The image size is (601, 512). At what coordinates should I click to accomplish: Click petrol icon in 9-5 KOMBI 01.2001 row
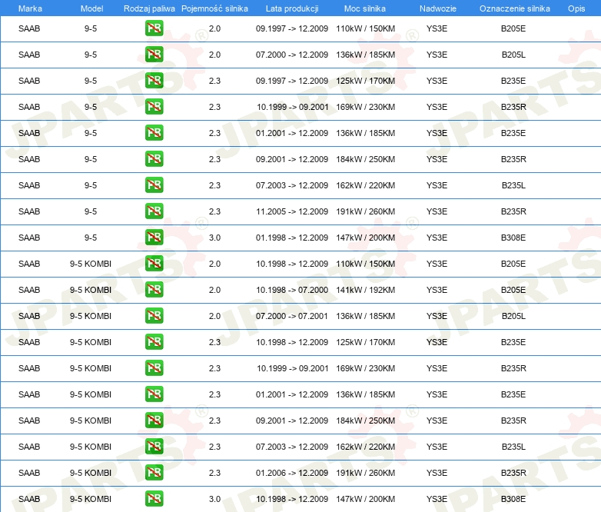click(x=154, y=394)
